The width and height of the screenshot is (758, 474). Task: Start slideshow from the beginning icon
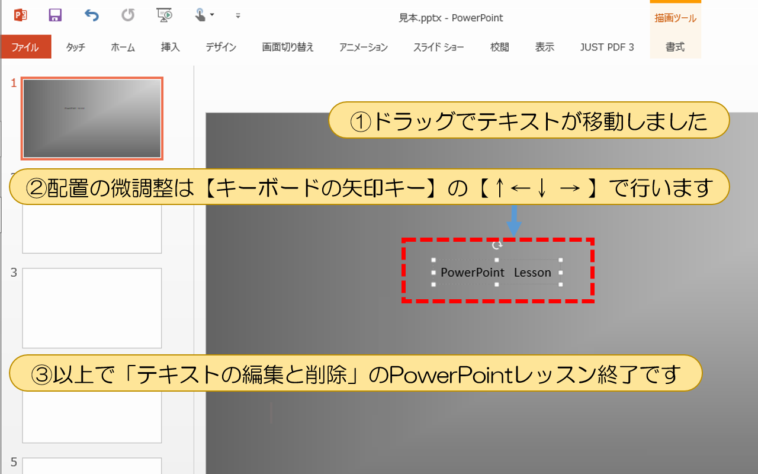[x=164, y=15]
